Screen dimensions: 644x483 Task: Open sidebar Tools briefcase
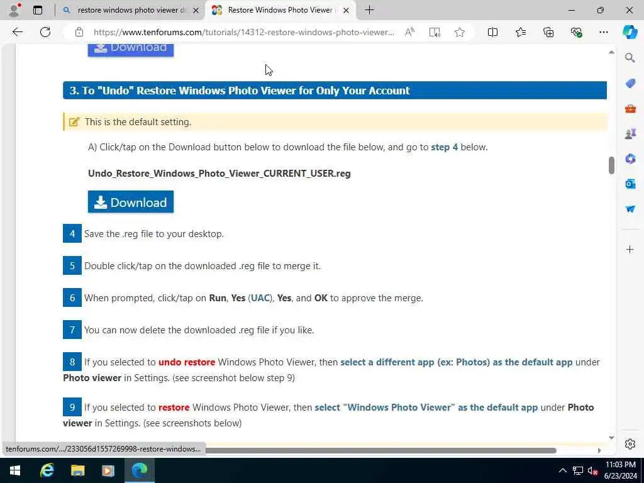[630, 109]
